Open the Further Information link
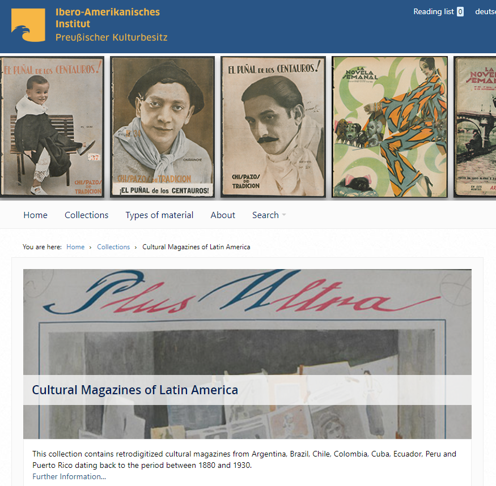Viewport: 496px width, 486px height. [x=69, y=476]
